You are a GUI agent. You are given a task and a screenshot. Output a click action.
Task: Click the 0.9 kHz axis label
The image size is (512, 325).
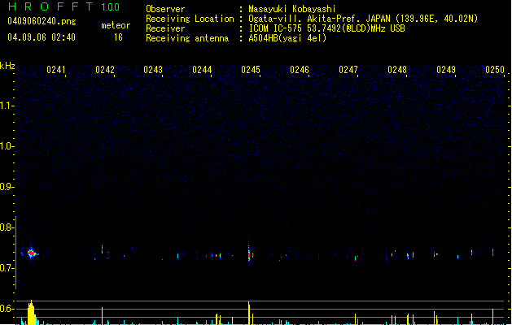click(x=7, y=187)
